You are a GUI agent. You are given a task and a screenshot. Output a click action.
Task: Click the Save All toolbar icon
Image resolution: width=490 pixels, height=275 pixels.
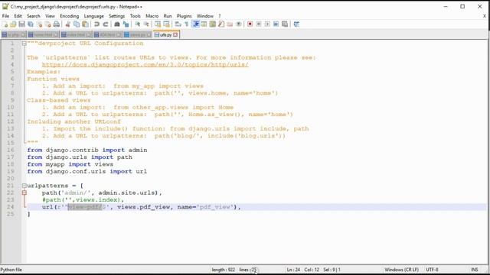click(31, 24)
